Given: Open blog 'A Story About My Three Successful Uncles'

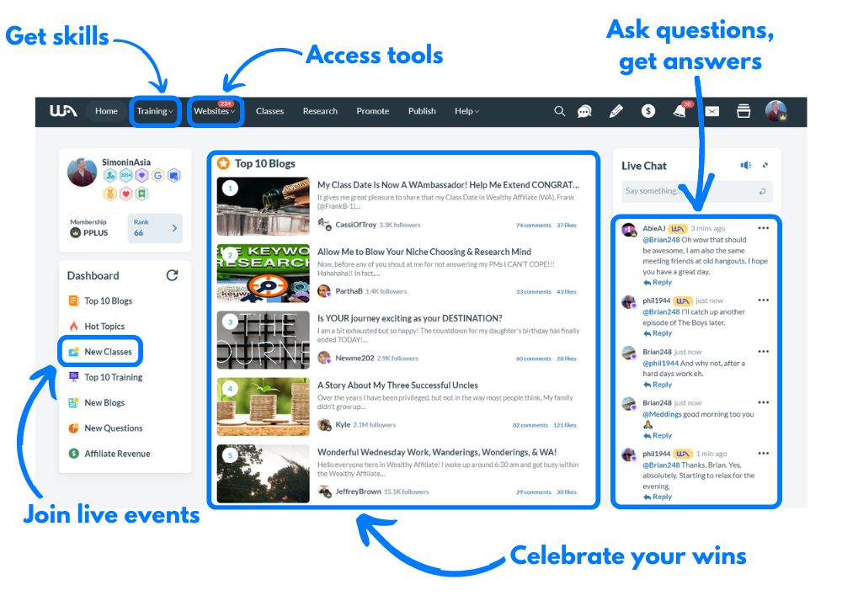Looking at the screenshot, I should tap(397, 385).
